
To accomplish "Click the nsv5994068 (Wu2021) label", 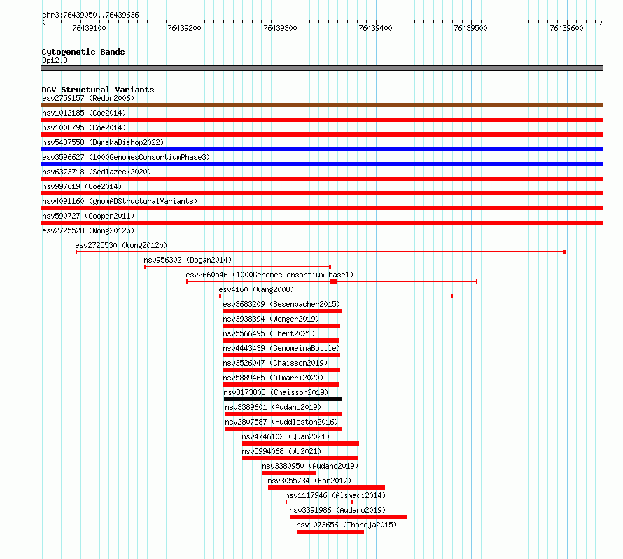I will click(x=281, y=451).
